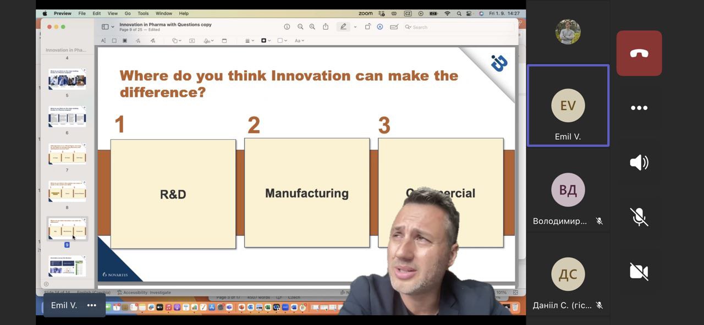This screenshot has width=704, height=325.
Task: Open the text style Aa dropdown
Action: [299, 41]
